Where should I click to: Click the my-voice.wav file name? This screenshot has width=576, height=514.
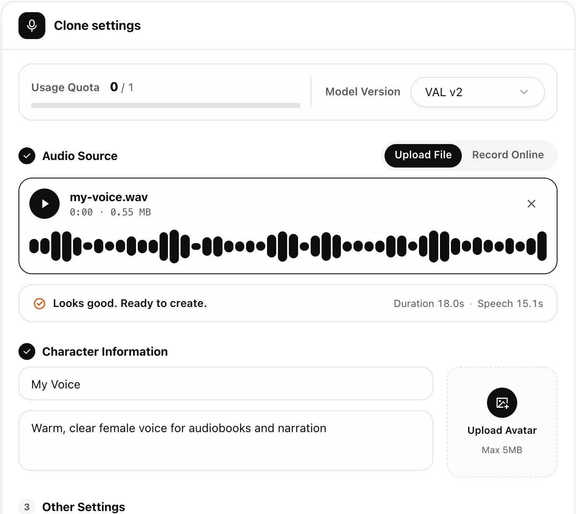pos(109,197)
